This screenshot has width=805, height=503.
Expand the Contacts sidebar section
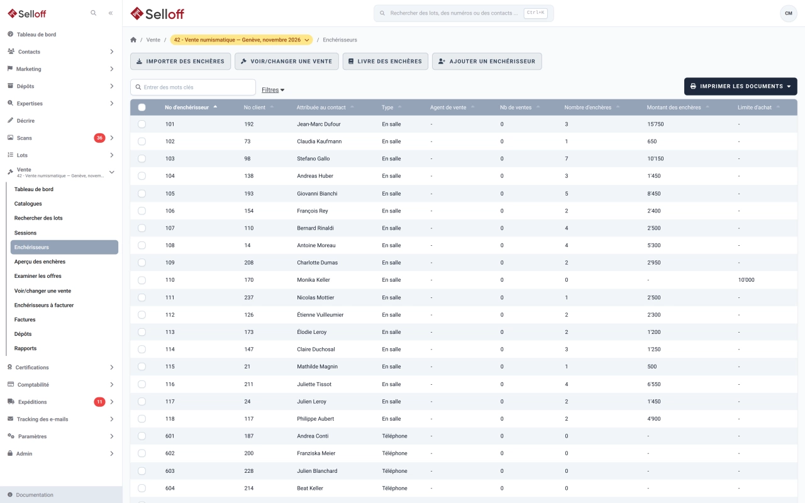(x=111, y=52)
